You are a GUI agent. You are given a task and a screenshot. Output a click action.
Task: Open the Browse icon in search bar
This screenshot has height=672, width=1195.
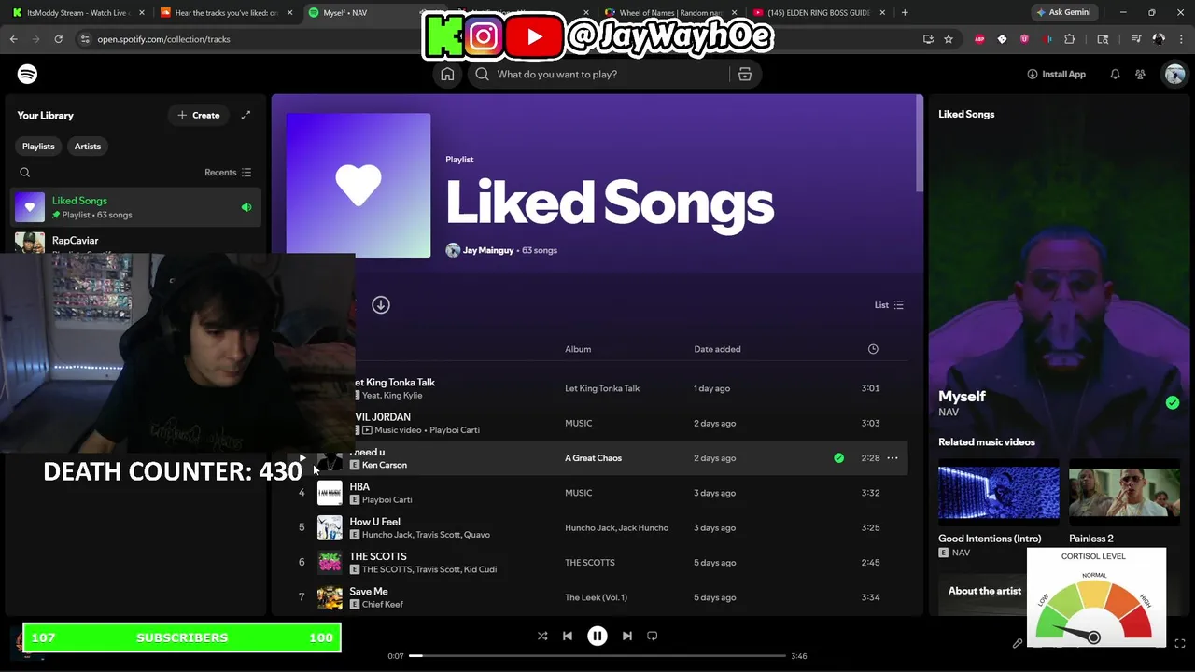(745, 74)
